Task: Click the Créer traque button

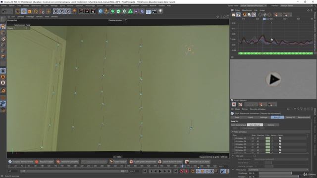Action: [x=118, y=162]
